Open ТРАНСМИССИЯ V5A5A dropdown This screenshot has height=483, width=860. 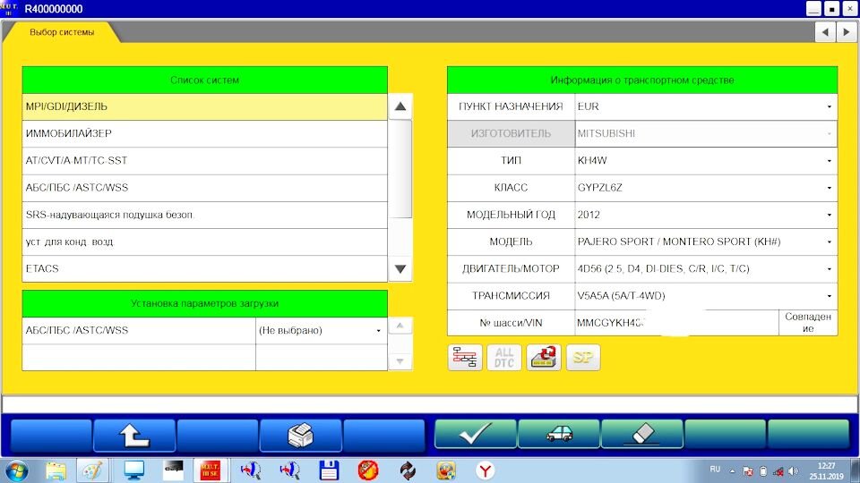click(706, 296)
